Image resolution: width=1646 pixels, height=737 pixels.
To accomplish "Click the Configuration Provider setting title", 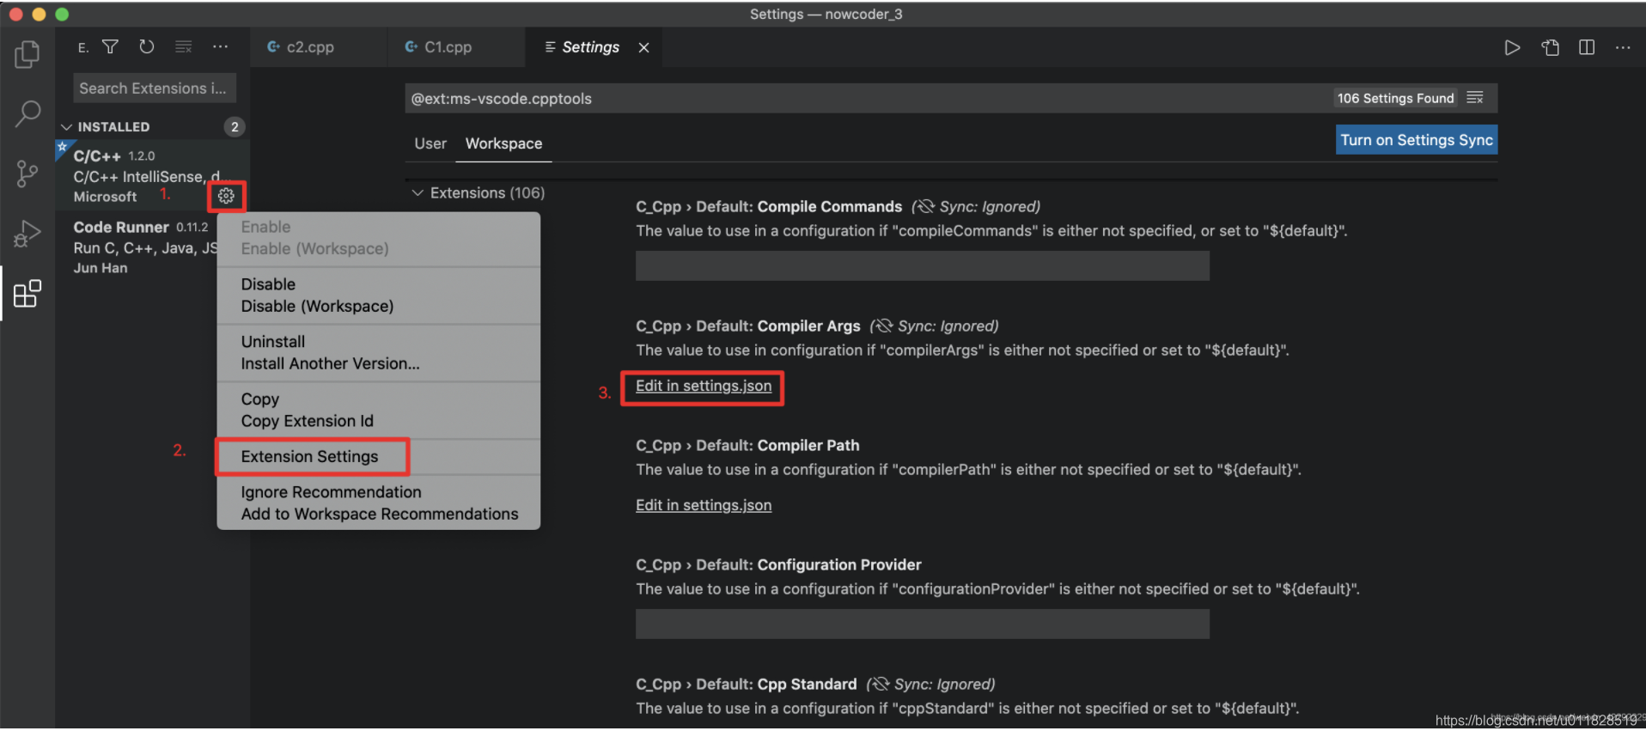I will 778,564.
